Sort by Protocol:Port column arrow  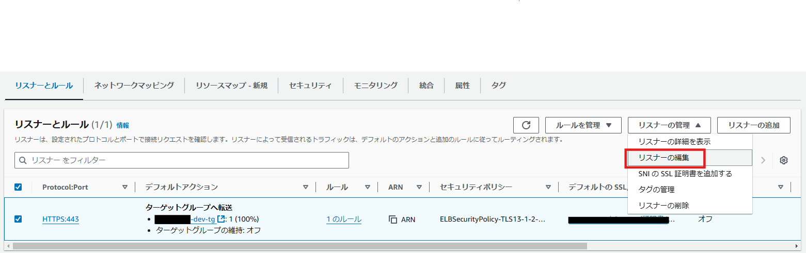[124, 187]
